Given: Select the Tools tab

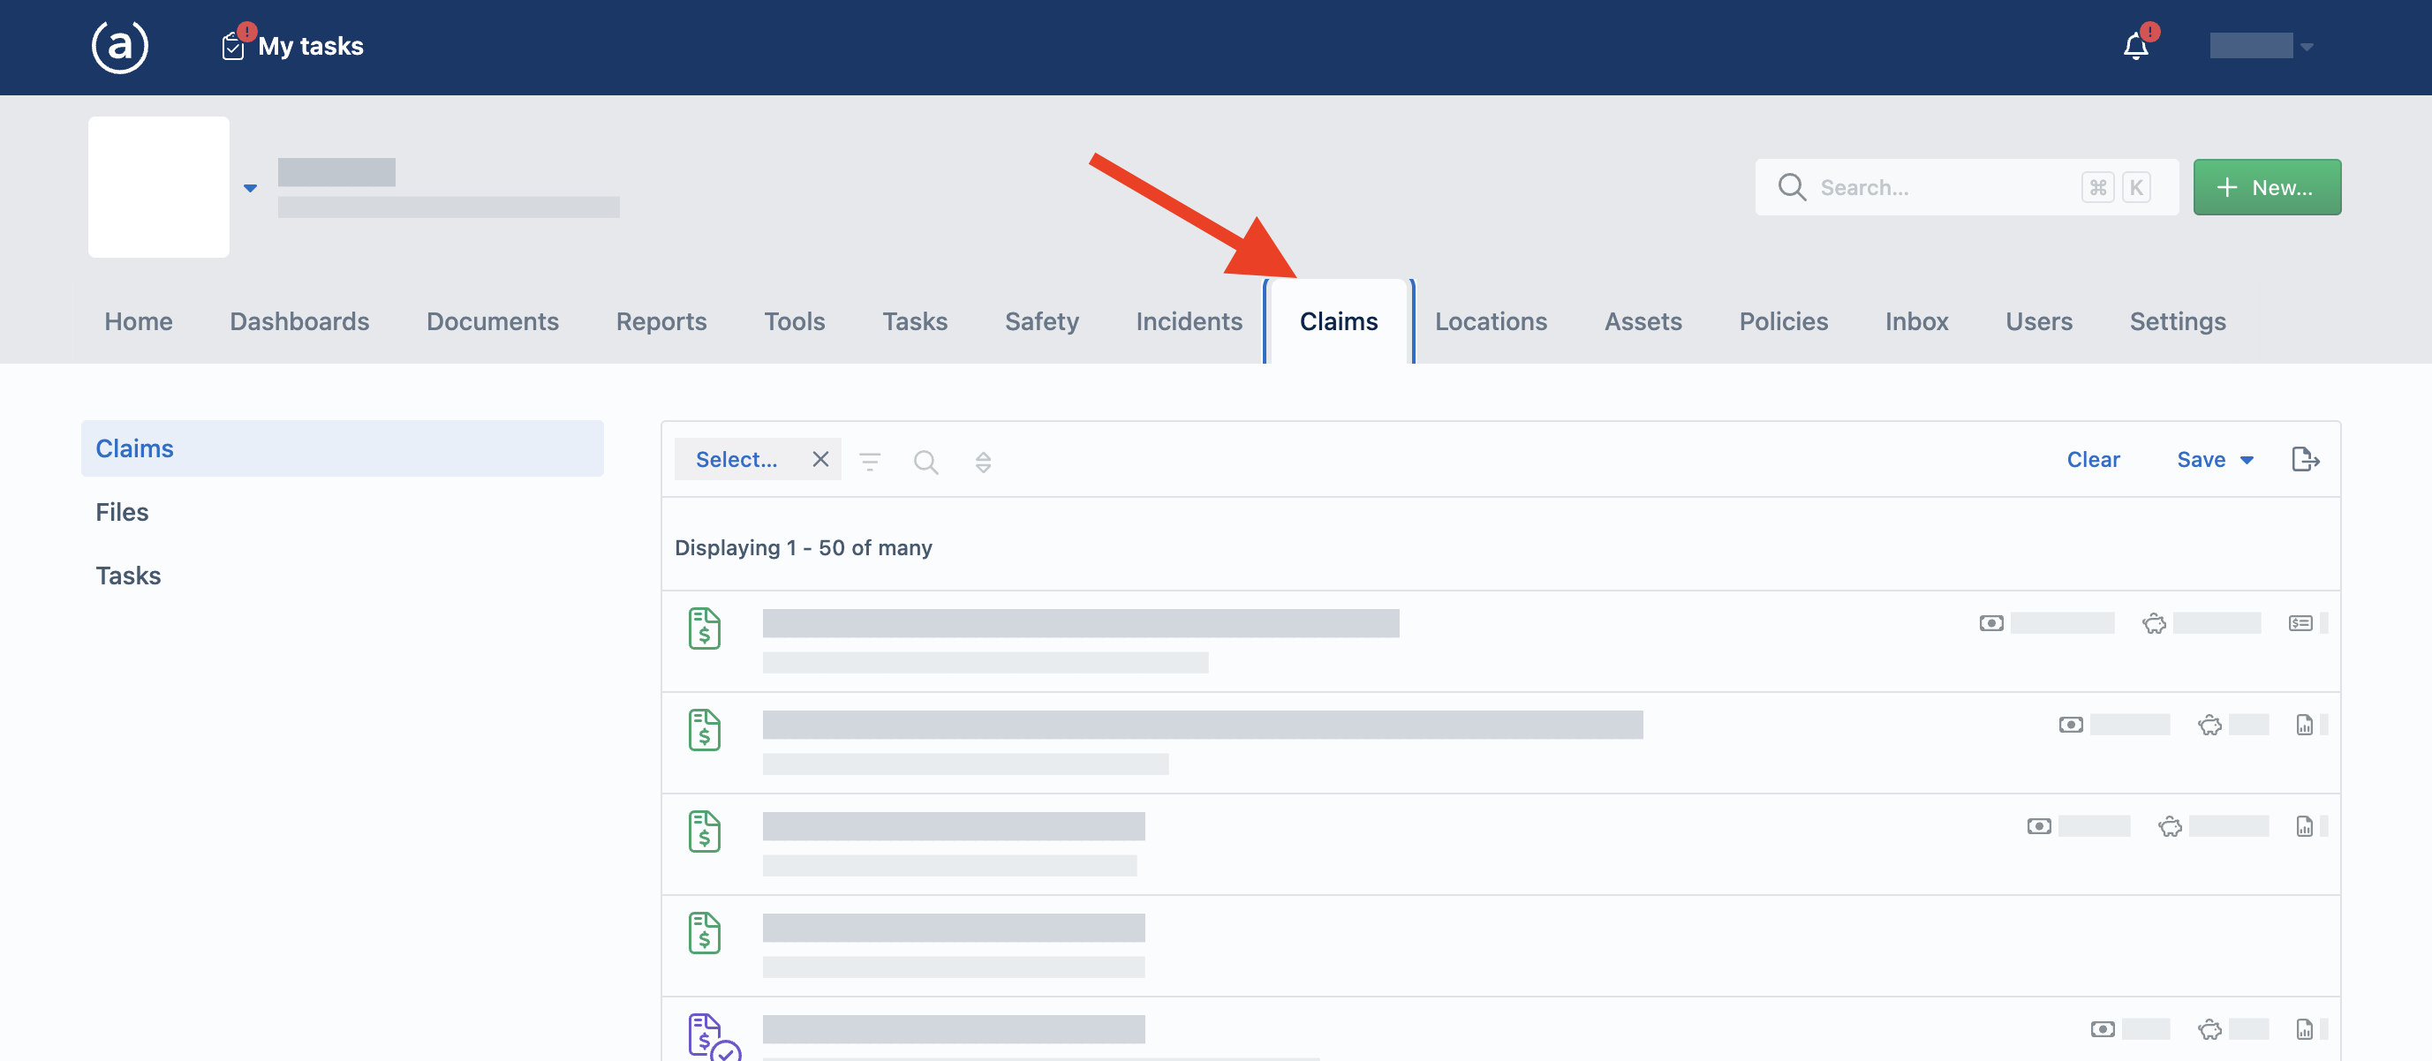Looking at the screenshot, I should click(x=794, y=321).
